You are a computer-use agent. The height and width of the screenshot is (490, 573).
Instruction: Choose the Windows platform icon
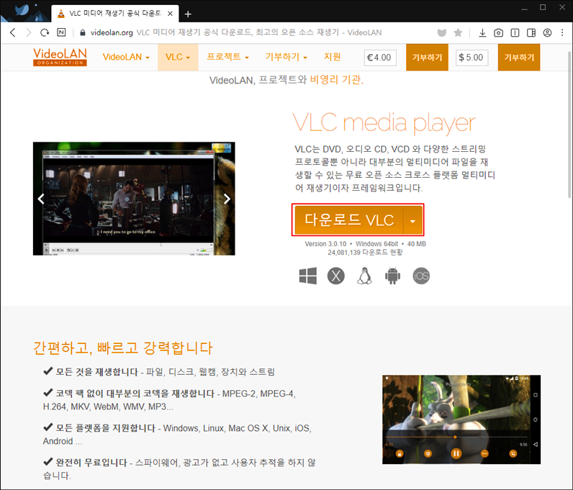coord(308,276)
